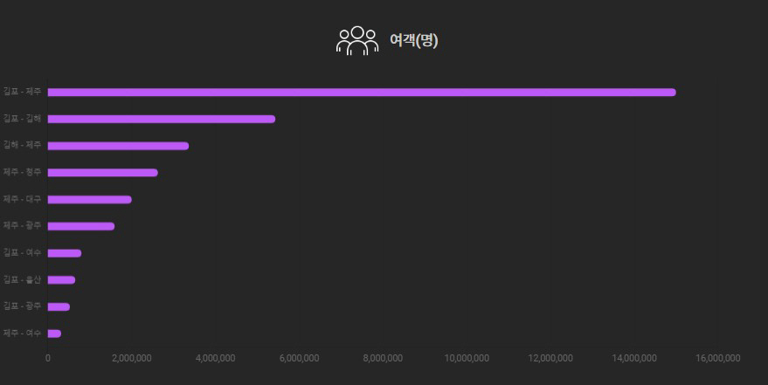Select the 제주 - 대구 bar
Screen dimensions: 768x385
(x=89, y=199)
